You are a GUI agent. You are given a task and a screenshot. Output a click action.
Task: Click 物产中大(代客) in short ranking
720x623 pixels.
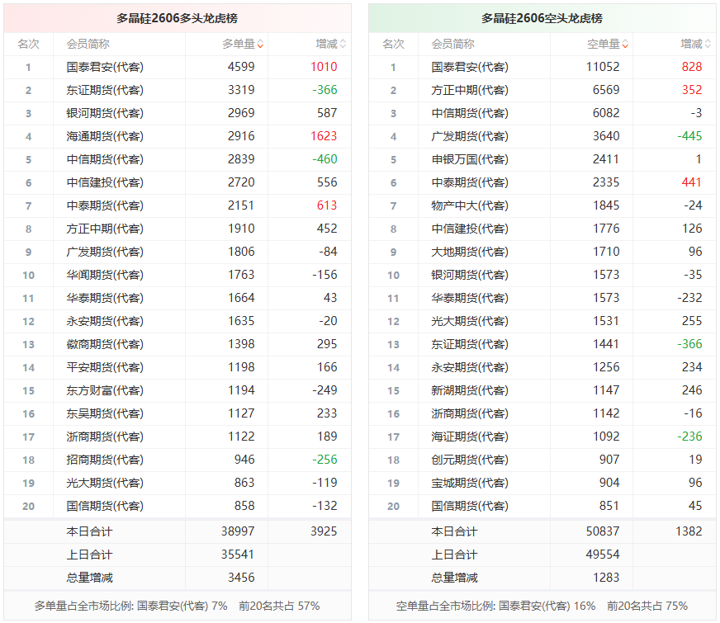[469, 205]
